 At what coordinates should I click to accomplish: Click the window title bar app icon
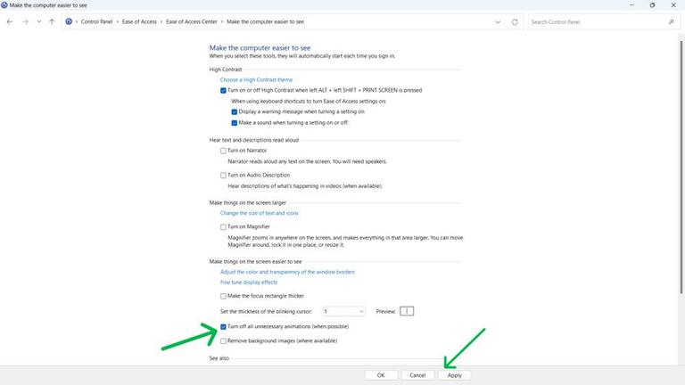pyautogui.click(x=4, y=5)
